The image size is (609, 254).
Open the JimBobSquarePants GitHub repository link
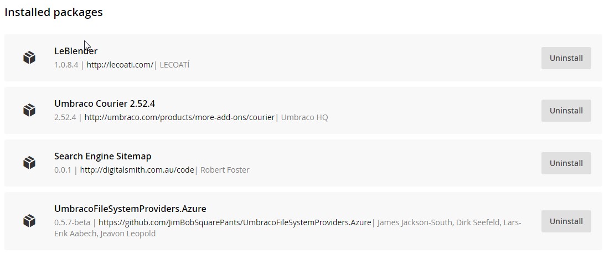235,222
